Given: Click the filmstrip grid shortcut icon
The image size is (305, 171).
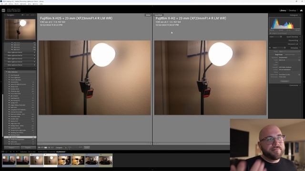Looking at the screenshot, I should click(10, 152).
